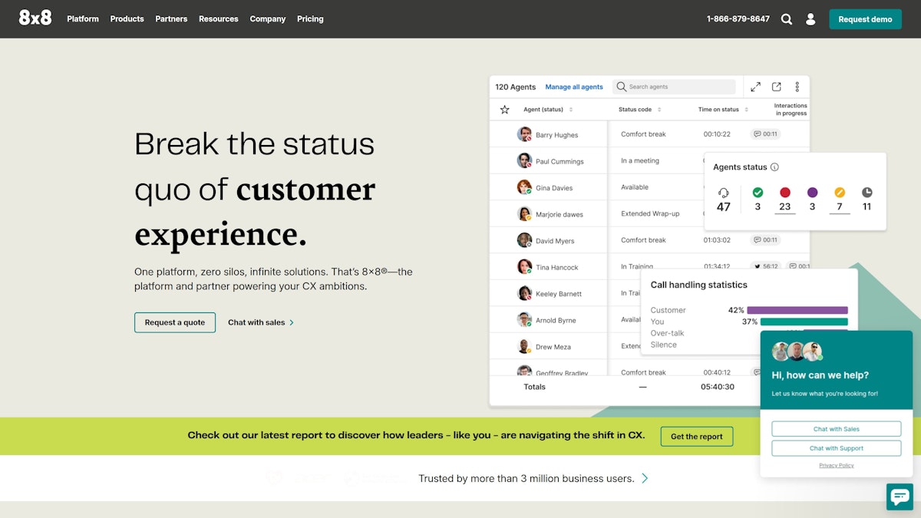Viewport: 921px width, 518px height.
Task: Open the Privacy Policy link
Action: (x=837, y=465)
